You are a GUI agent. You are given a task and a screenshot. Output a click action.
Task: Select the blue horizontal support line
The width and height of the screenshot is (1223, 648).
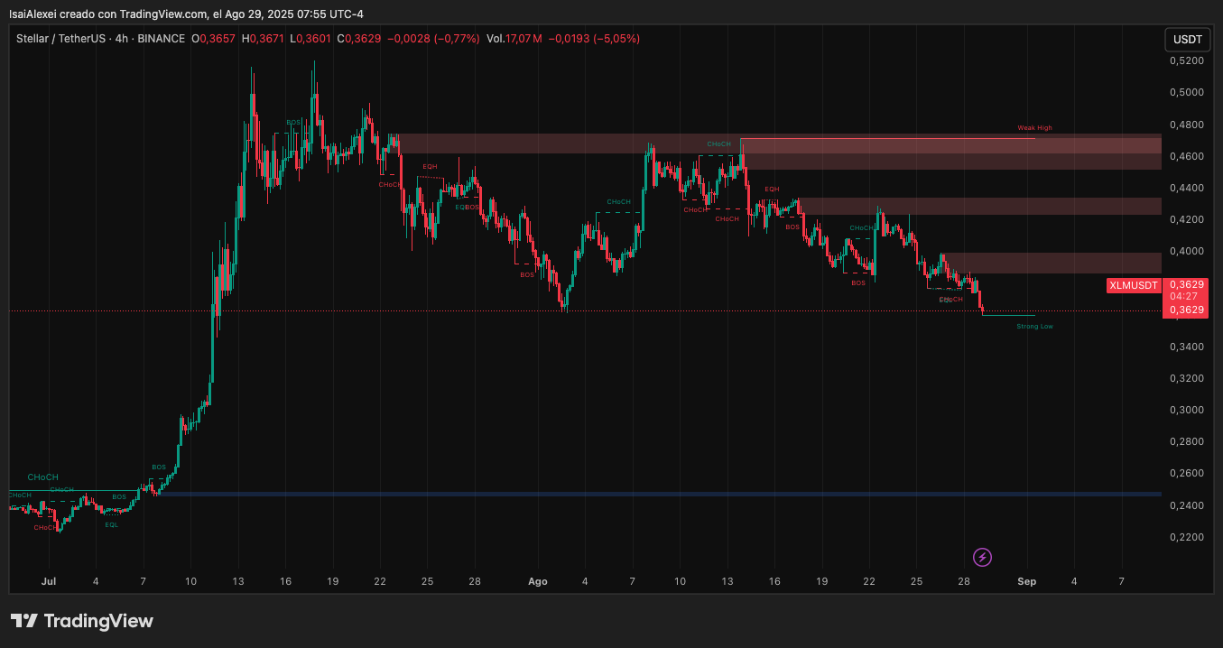(632, 495)
